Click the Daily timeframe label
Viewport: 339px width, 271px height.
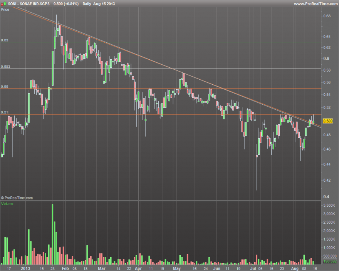point(87,4)
